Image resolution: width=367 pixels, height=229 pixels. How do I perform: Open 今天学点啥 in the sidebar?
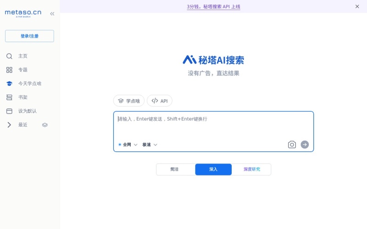(x=30, y=83)
